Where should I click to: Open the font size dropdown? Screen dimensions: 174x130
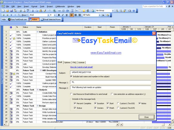55,15
